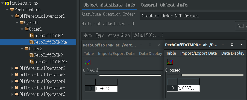Select the inp.Result.h5 file icon
The image size is (247, 100).
pos(7,3)
